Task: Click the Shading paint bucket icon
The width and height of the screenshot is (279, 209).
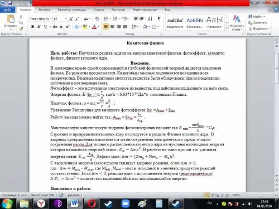Action: click(x=145, y=27)
